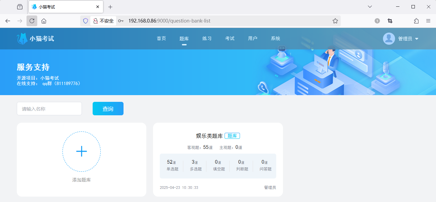Click the passkey icon in the address bar
436x202 pixels.
point(120,21)
